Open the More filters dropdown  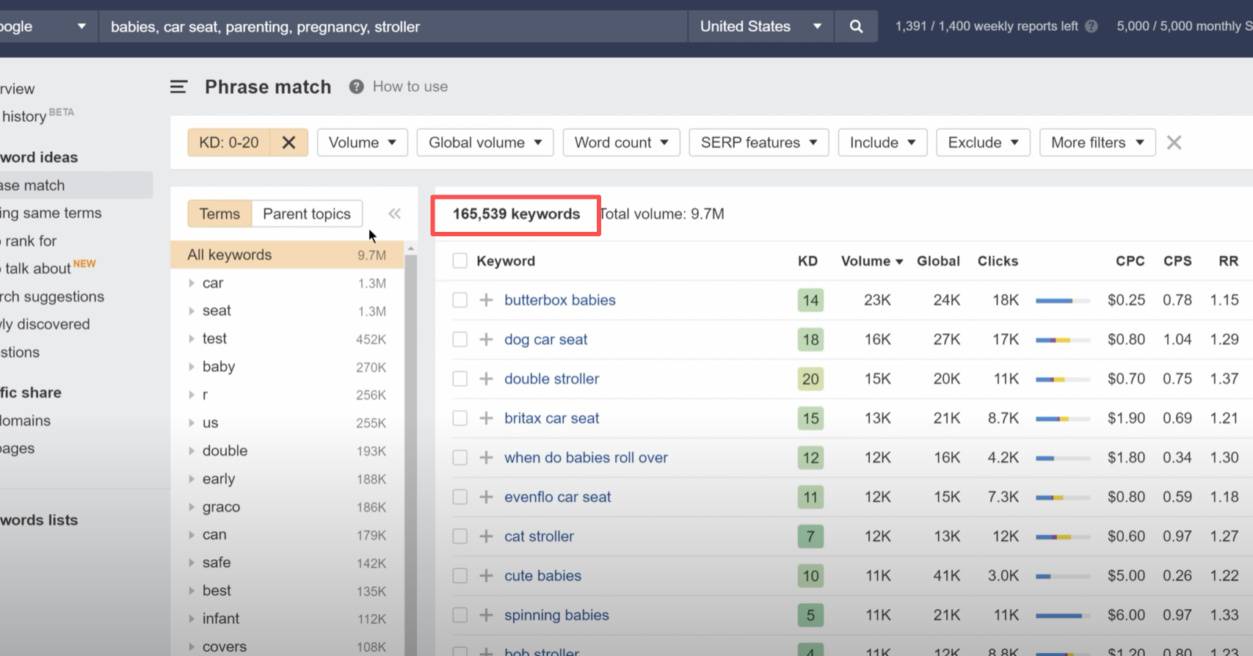[x=1097, y=142]
